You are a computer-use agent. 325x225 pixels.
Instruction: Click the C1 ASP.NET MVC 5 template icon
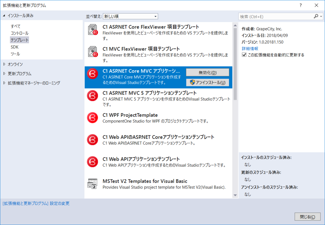92,96
